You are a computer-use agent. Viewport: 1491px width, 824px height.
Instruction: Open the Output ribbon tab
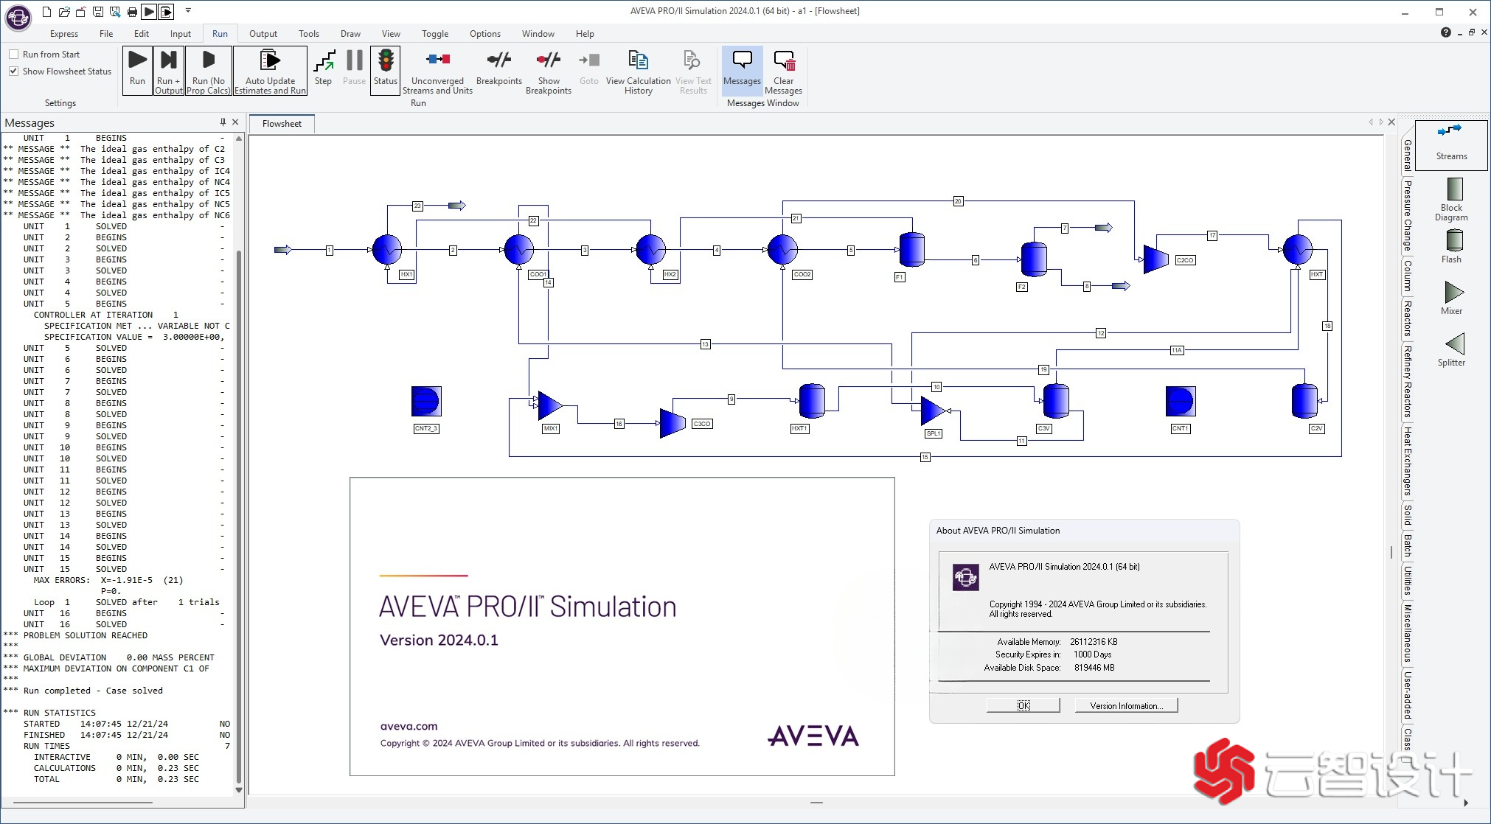point(263,34)
